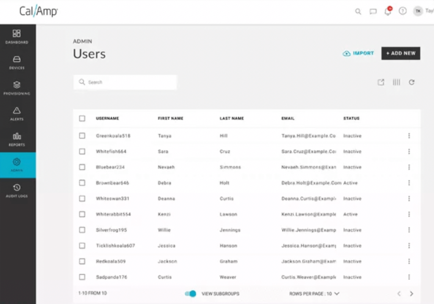Click the help question mark icon
The width and height of the screenshot is (434, 304).
(403, 11)
